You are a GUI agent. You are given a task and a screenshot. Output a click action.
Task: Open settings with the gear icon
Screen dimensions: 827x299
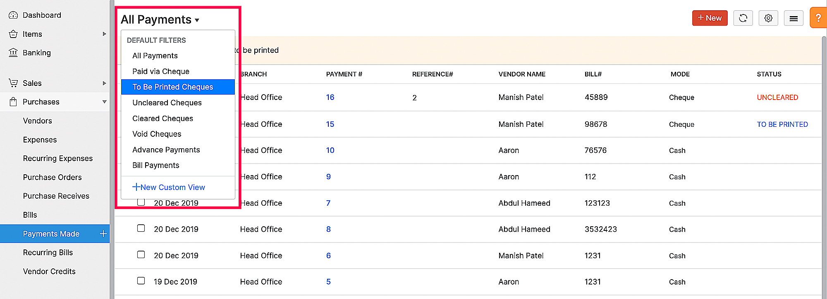(768, 18)
